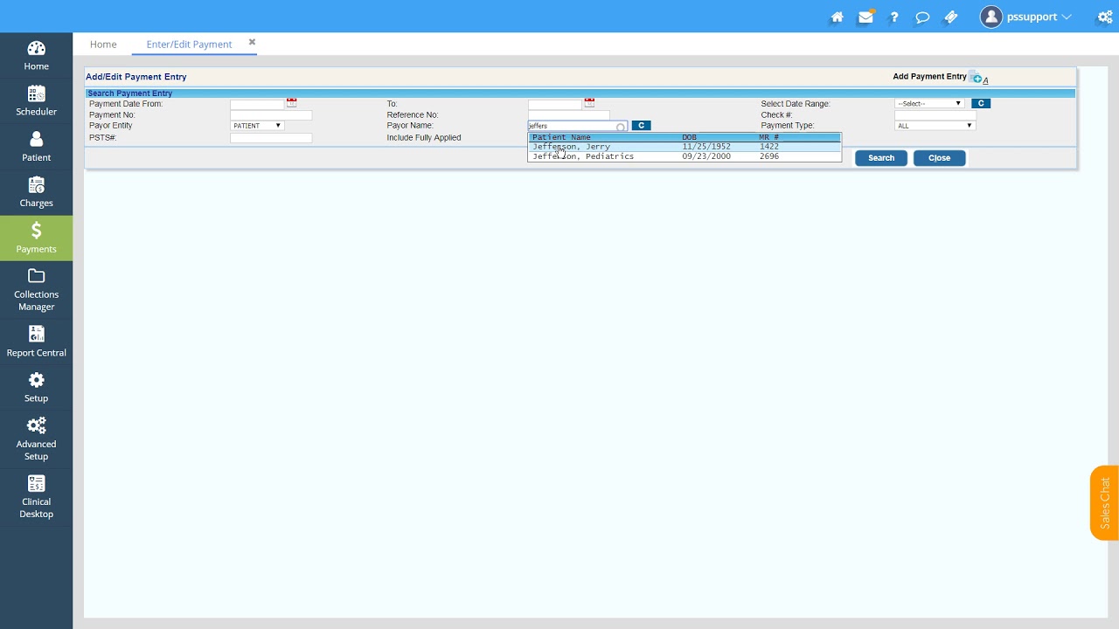Open the Payments module

point(36,238)
